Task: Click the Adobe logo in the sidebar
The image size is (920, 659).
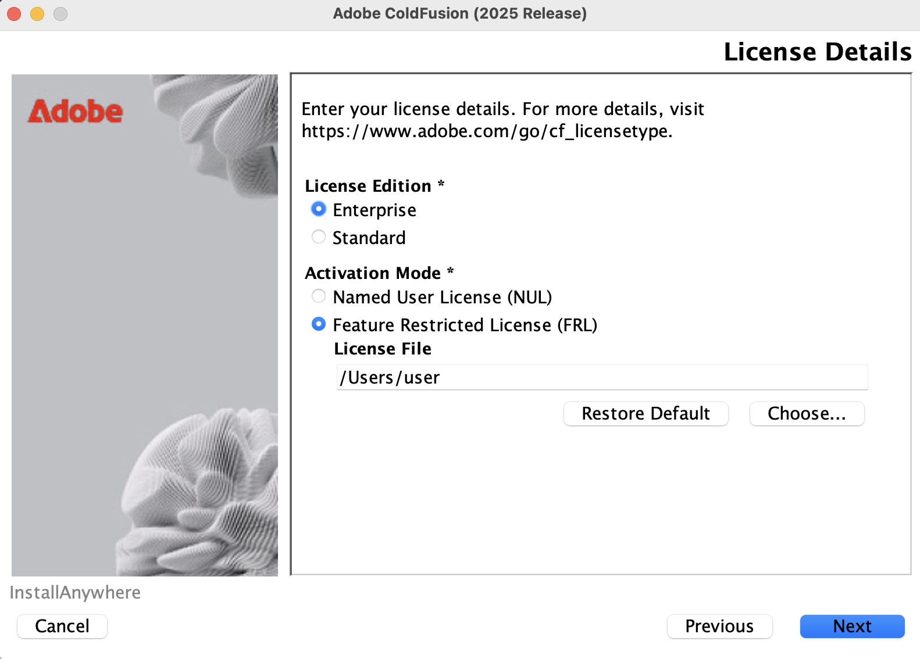Action: click(x=76, y=111)
